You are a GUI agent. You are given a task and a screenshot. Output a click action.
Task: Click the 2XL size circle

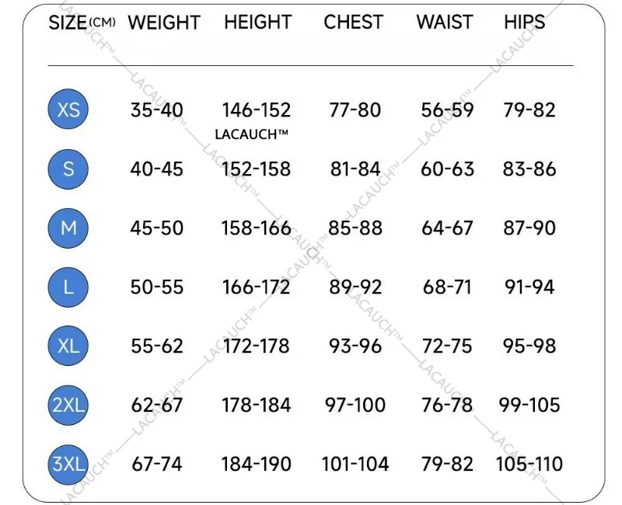click(x=68, y=405)
